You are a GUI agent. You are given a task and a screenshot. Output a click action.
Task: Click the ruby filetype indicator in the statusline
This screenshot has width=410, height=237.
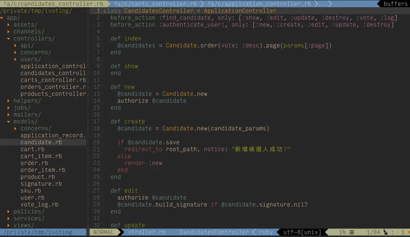point(266,232)
